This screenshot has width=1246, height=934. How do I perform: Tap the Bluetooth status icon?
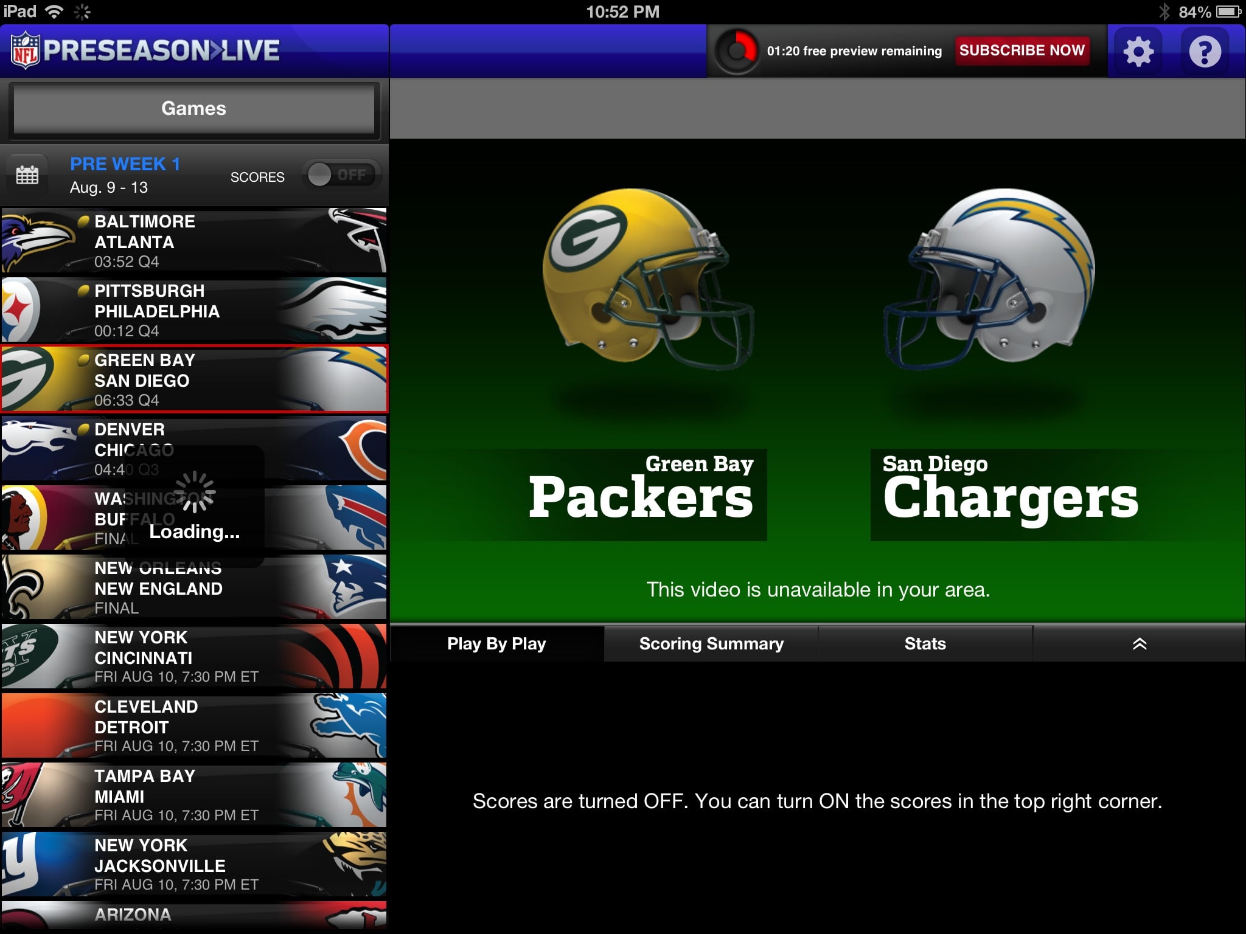[x=1164, y=12]
